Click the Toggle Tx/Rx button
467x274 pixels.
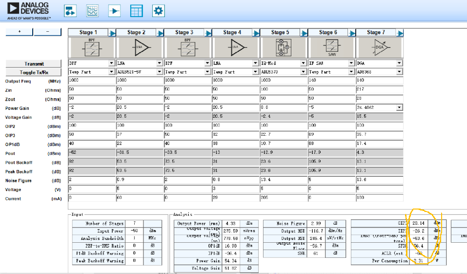(34, 72)
